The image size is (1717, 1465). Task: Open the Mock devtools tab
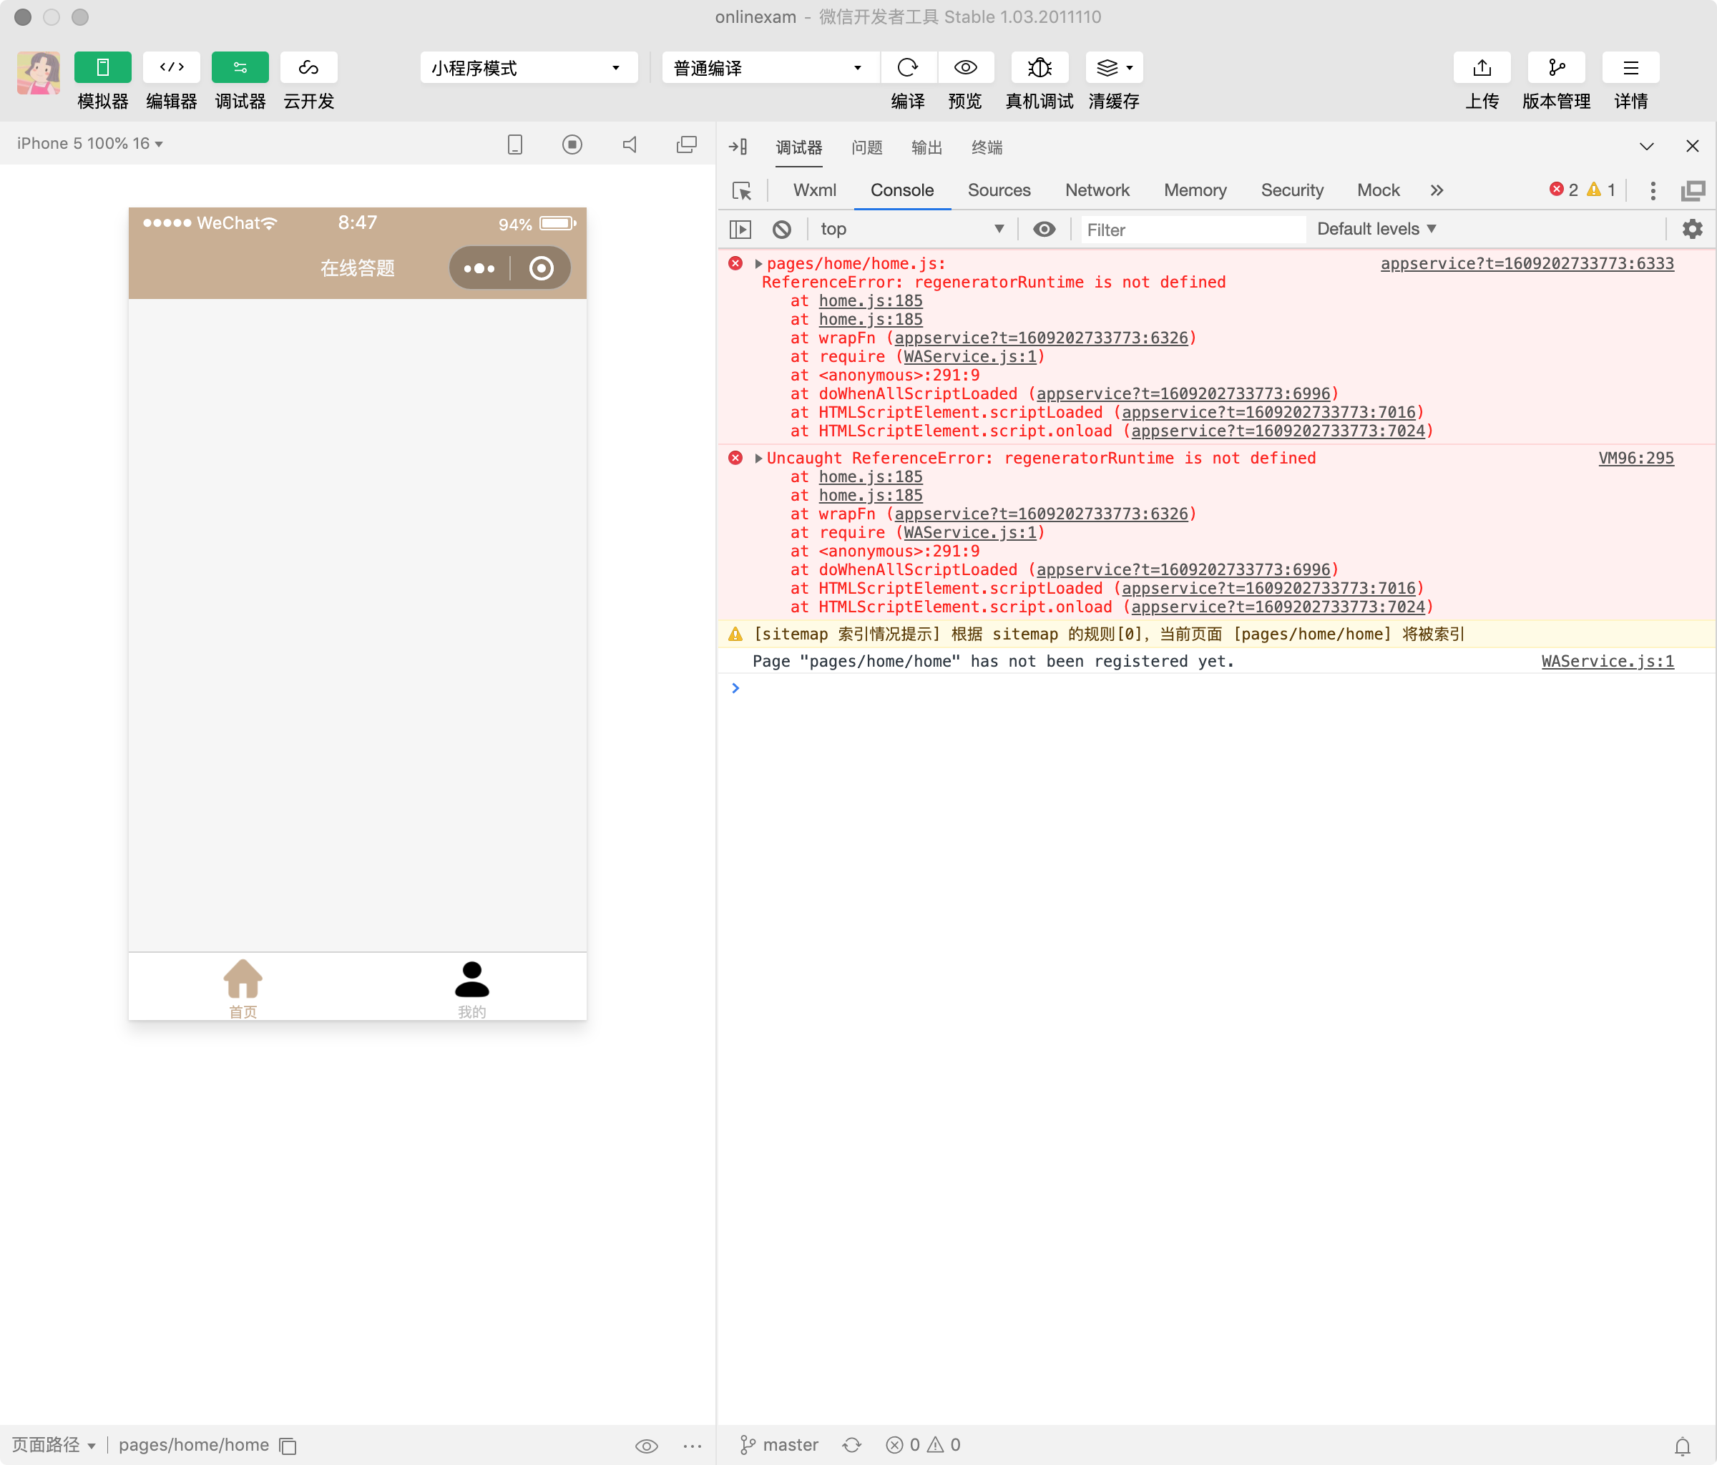click(1378, 190)
